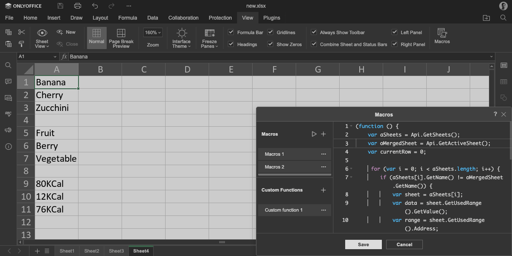
Task: Open the Search sidebar icon
Action: (8, 65)
